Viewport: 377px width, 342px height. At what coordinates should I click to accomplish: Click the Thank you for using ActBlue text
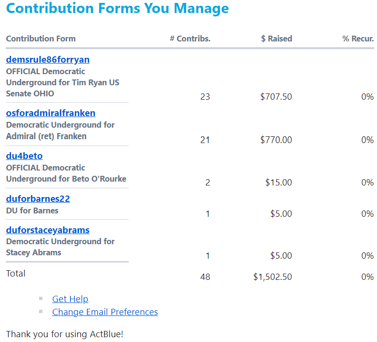point(65,334)
